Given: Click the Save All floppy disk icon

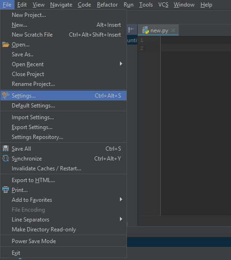Looking at the screenshot, I should tap(6, 148).
